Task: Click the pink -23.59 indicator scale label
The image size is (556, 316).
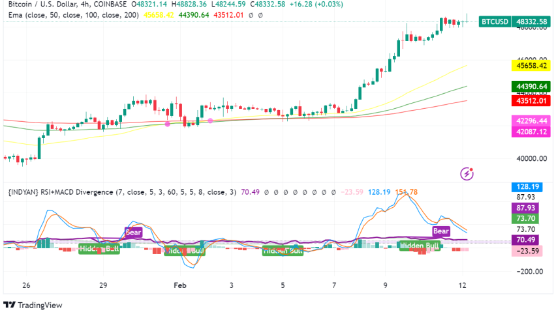Action: click(x=527, y=251)
